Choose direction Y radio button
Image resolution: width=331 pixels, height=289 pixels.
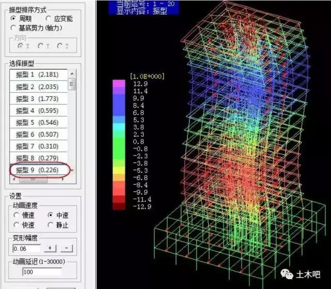40,46
